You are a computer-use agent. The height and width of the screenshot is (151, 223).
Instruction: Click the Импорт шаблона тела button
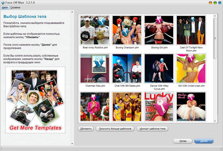pyautogui.click(x=153, y=129)
